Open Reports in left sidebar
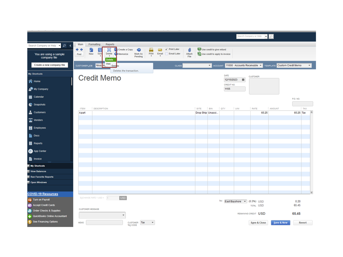The width and height of the screenshot is (343, 257). pyautogui.click(x=35, y=143)
